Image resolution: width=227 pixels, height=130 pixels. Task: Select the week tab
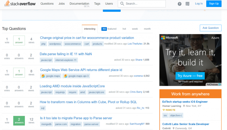click(x=135, y=29)
